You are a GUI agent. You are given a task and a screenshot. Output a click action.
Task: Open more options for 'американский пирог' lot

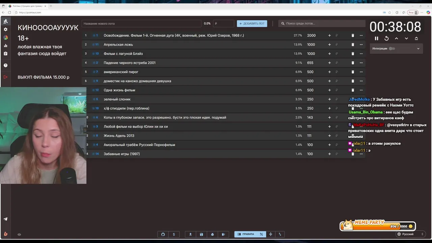(361, 72)
